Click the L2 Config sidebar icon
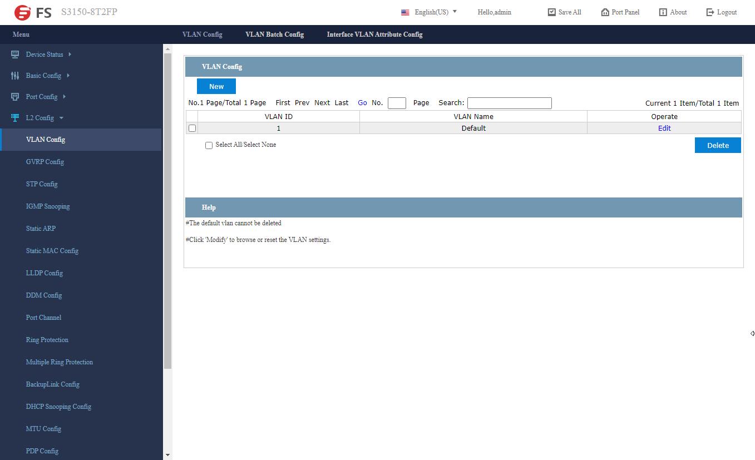Image resolution: width=755 pixels, height=460 pixels. [x=15, y=118]
